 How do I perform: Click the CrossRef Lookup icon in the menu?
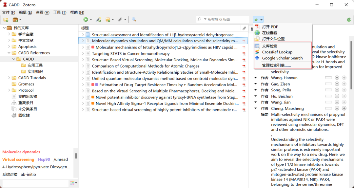pyautogui.click(x=257, y=52)
